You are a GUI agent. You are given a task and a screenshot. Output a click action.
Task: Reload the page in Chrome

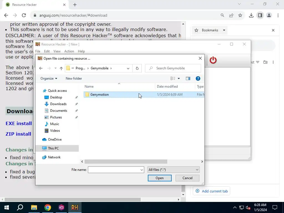click(x=24, y=16)
